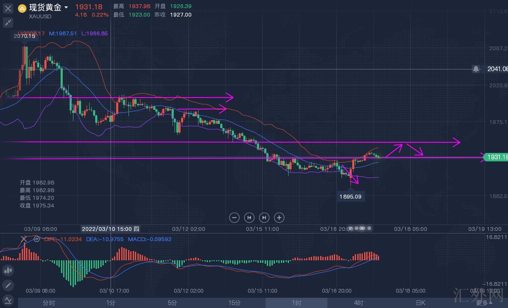This screenshot has width=508, height=308.
Task: Click the gold bar symbol icon
Action: 22,8
